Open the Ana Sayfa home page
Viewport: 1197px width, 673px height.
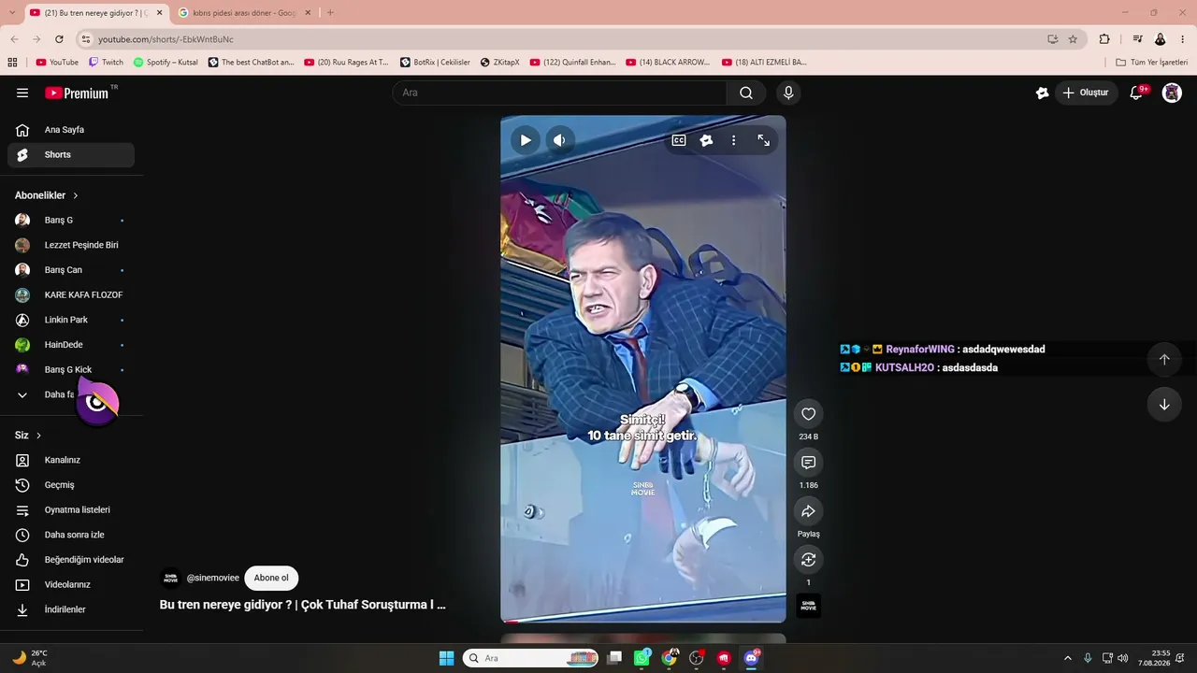(x=71, y=130)
